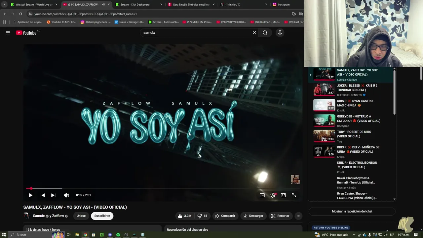Like the video with 3.3 K likes
Screen dimensions: 423x238
pos(184,216)
